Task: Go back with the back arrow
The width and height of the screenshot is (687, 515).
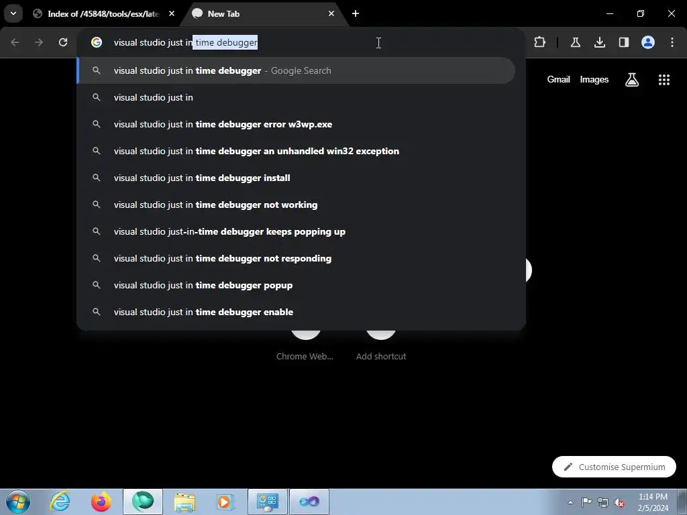Action: click(x=15, y=42)
